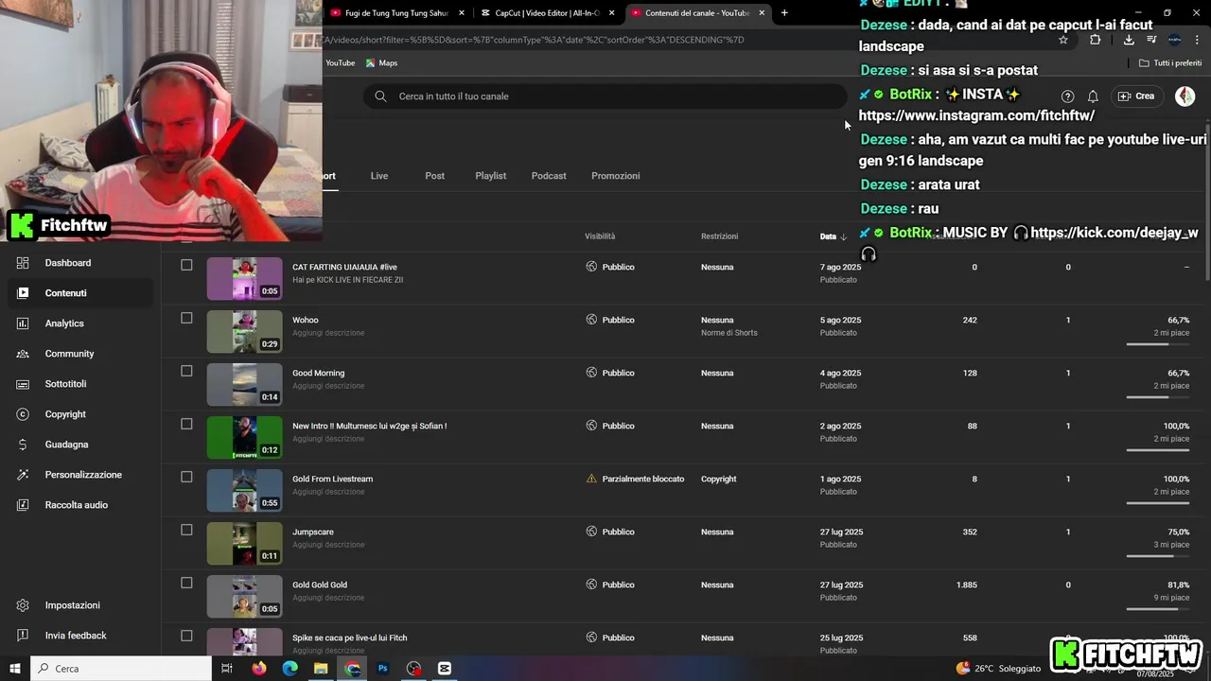Click the Wohoo video thumbnail
Image resolution: width=1211 pixels, height=681 pixels.
click(244, 331)
